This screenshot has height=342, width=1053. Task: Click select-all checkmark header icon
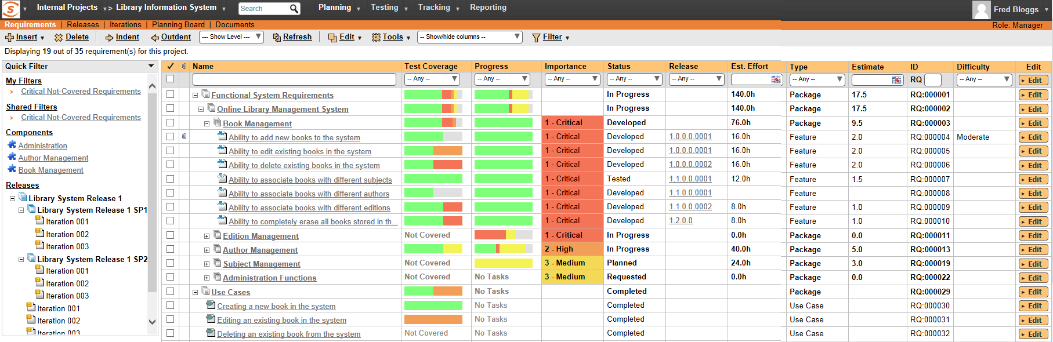170,66
